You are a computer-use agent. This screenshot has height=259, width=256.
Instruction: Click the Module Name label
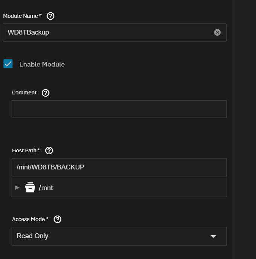coord(22,16)
